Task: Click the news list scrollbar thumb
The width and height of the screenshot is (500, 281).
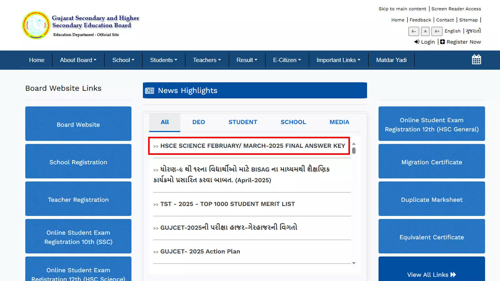Action: click(354, 151)
